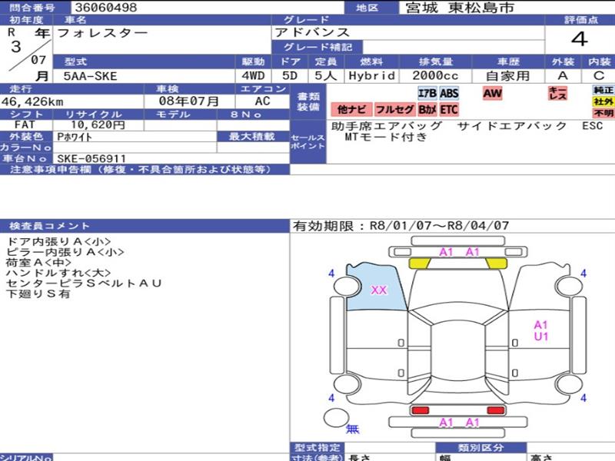The width and height of the screenshot is (615, 461).
Task: Click the spare tire circle marked 無
Action: point(336,418)
